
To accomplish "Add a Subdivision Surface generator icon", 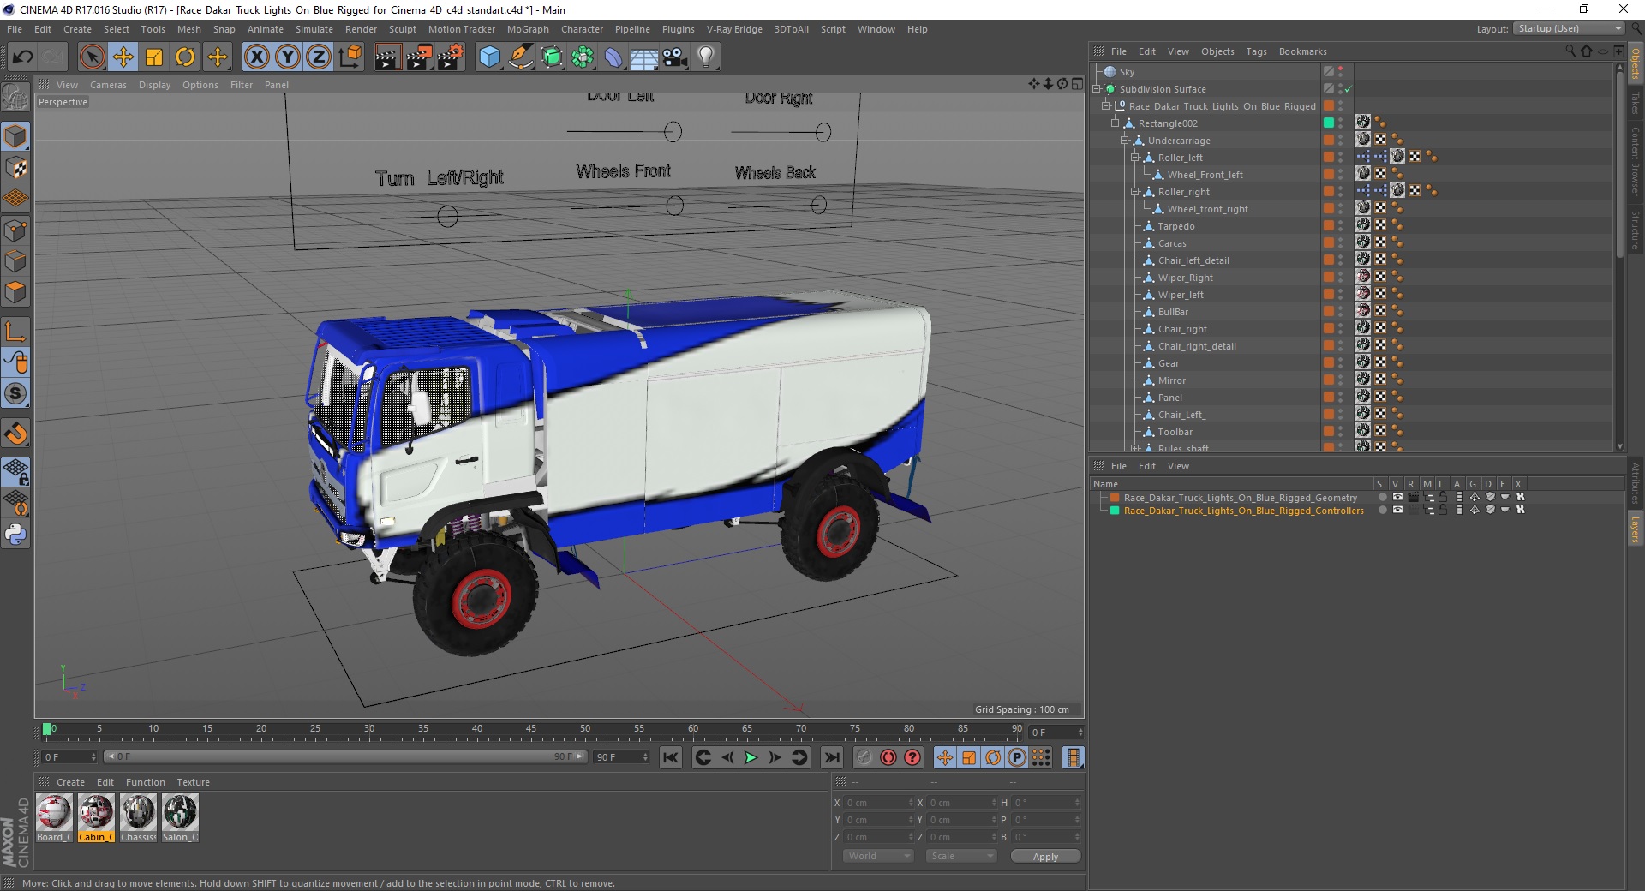I will [x=553, y=57].
